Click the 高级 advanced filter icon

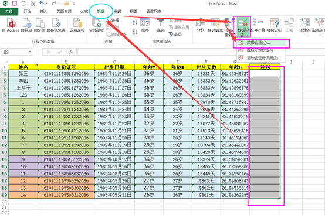pyautogui.click(x=175, y=35)
